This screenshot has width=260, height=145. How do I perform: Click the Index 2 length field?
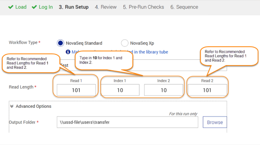[x=164, y=90]
